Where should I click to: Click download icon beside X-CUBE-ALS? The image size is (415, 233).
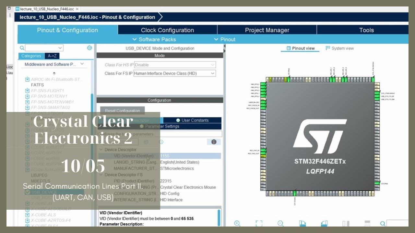(x=27, y=215)
